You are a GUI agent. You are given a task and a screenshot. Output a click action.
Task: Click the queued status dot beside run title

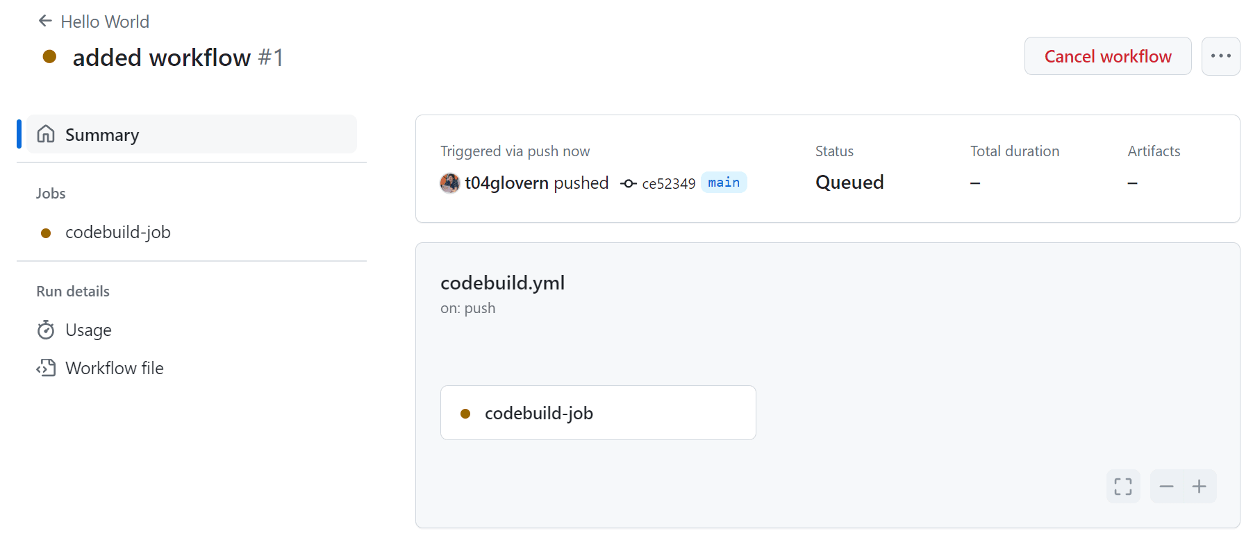pyautogui.click(x=49, y=56)
